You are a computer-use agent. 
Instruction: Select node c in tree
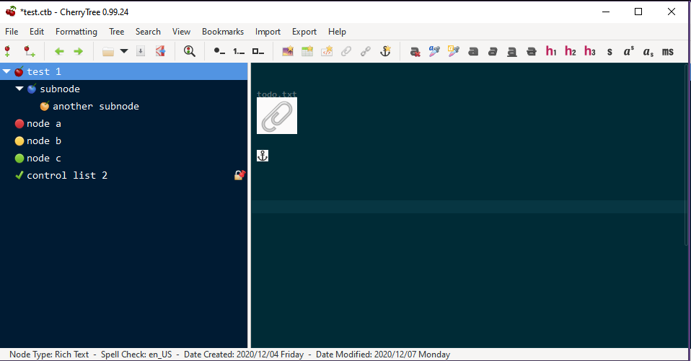(43, 158)
